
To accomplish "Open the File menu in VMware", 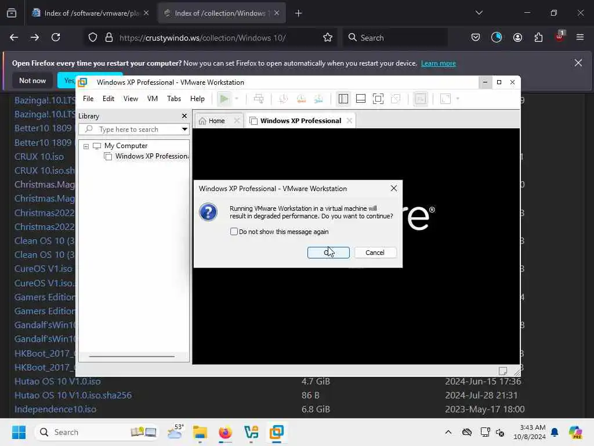I will point(88,99).
